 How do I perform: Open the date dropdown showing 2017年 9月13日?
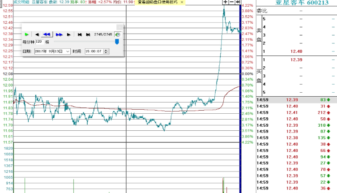pyautogui.click(x=68, y=51)
